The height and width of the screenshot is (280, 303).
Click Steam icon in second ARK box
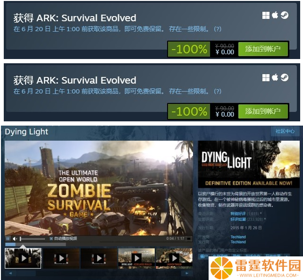[x=285, y=78]
